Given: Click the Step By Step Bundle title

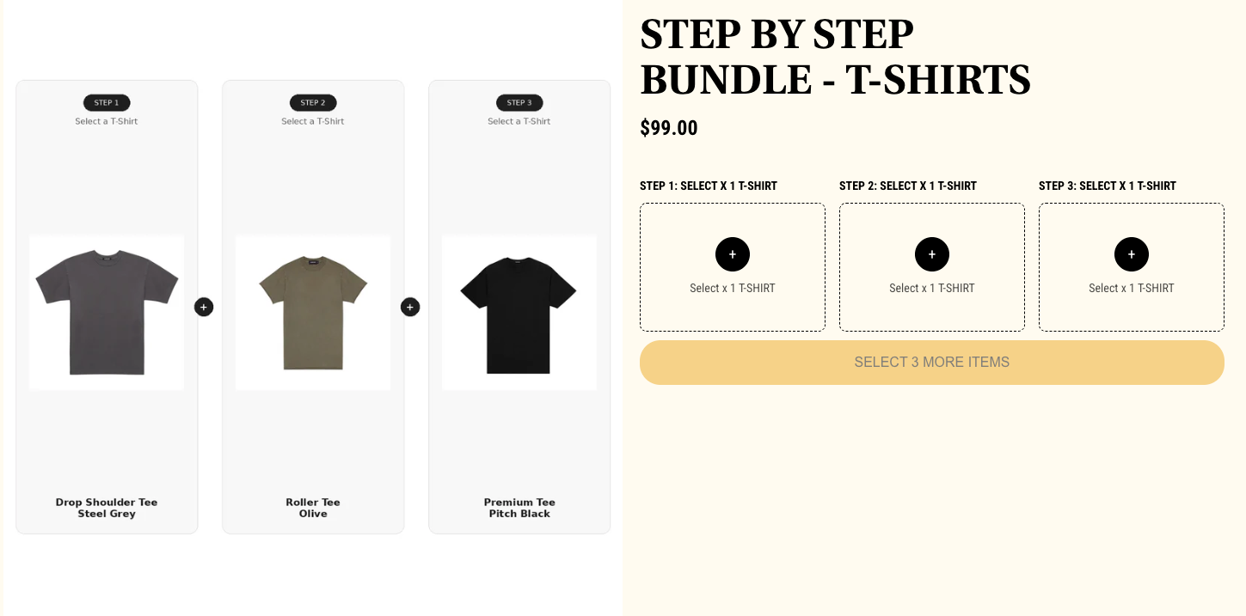Looking at the screenshot, I should point(834,57).
